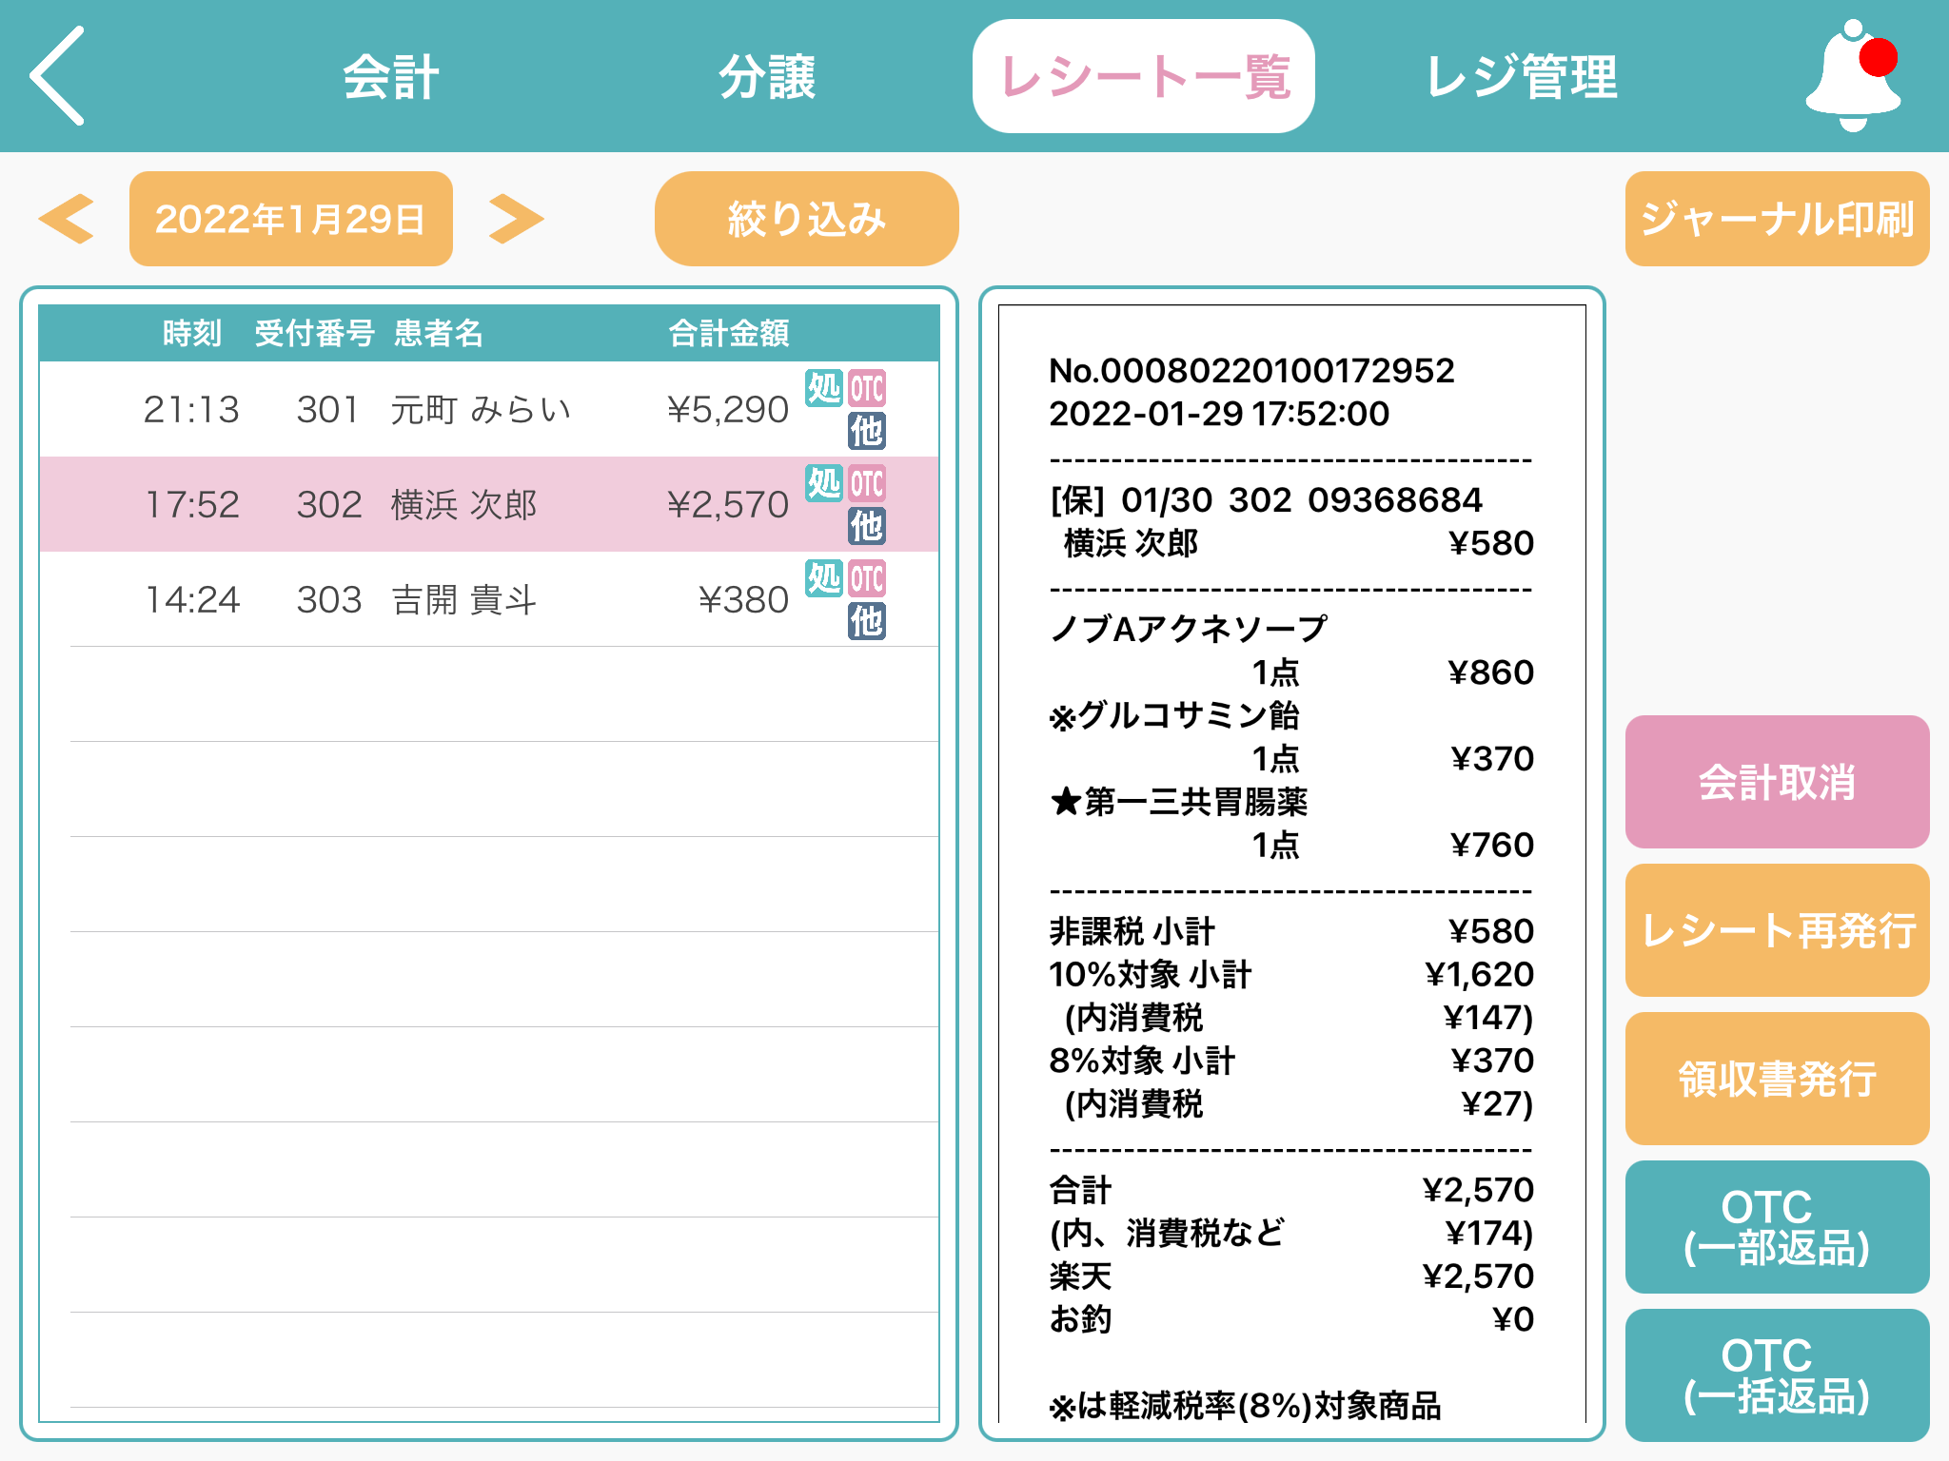Image resolution: width=1949 pixels, height=1461 pixels.
Task: Click ノブAアクネソープ item on receipt
Action: (x=1189, y=629)
